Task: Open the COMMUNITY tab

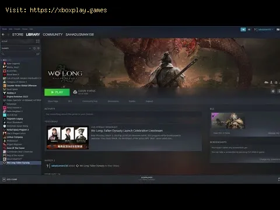Action: (52, 34)
